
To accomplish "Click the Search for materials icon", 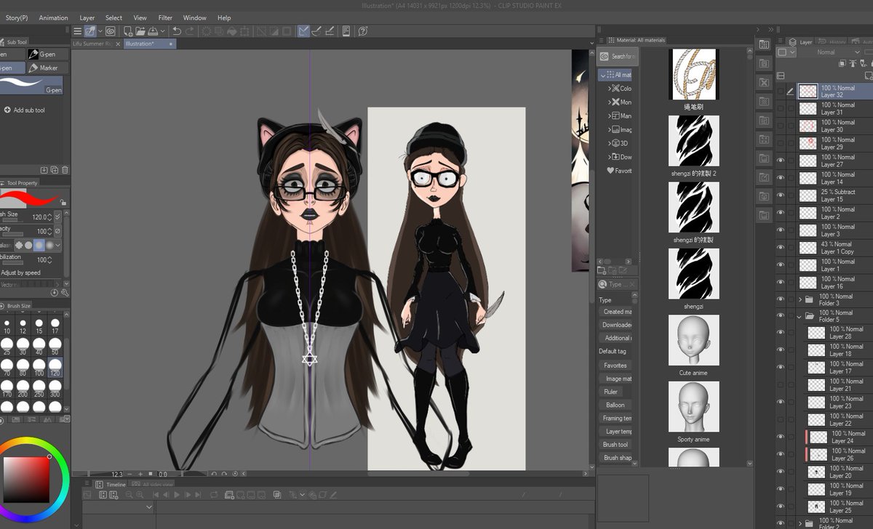I will (618, 56).
